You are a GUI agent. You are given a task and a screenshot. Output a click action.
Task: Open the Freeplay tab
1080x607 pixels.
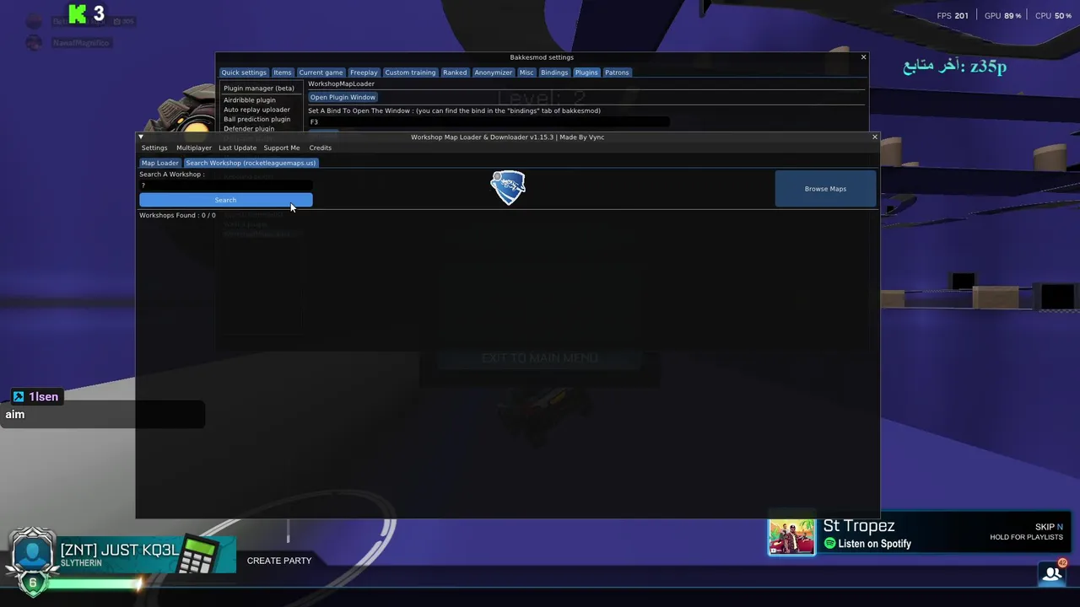[364, 73]
